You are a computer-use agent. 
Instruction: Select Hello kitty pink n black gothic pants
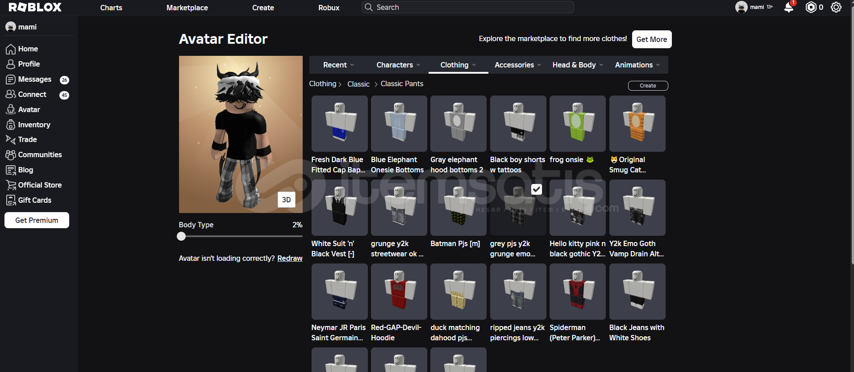click(x=578, y=208)
